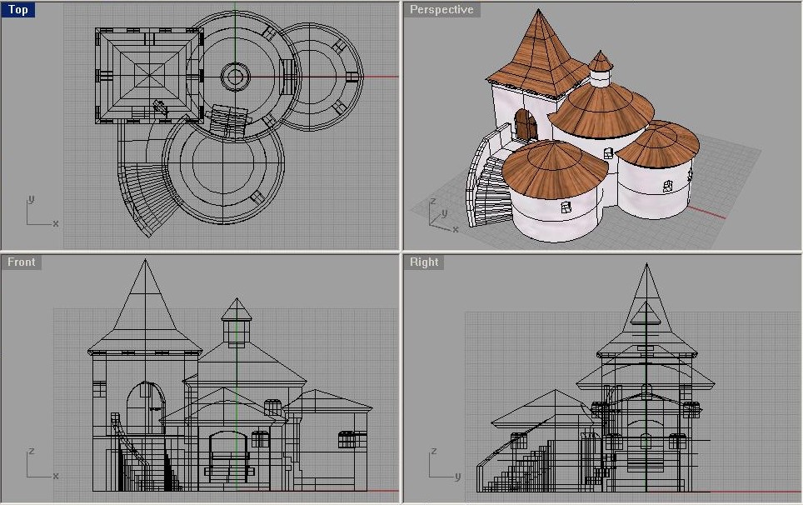Select the Perspective viewport title label
Image resolution: width=803 pixels, height=505 pixels.
(x=441, y=10)
